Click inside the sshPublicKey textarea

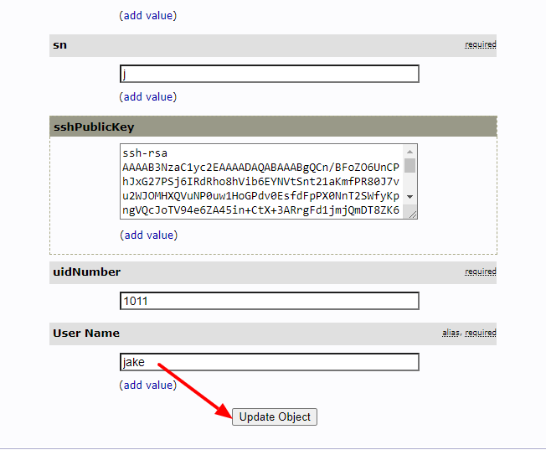coord(261,181)
